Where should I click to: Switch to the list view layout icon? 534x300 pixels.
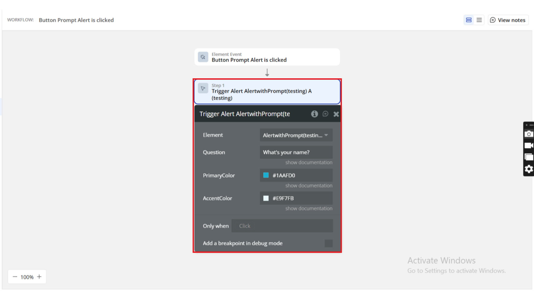(x=479, y=20)
